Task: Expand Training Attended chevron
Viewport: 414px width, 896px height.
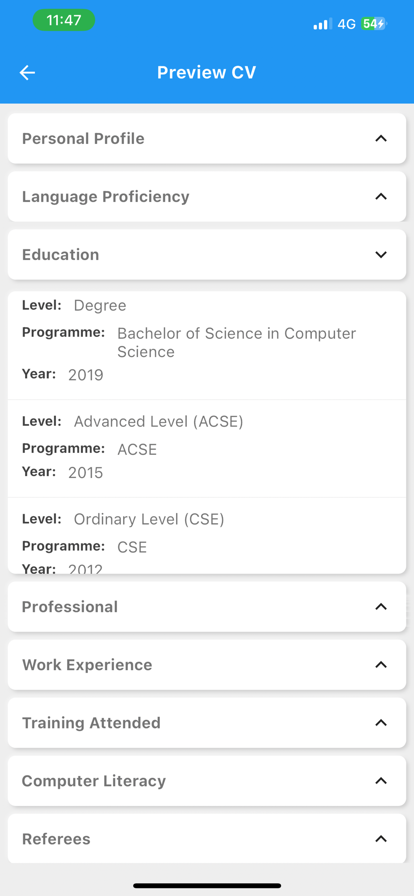Action: 381,723
